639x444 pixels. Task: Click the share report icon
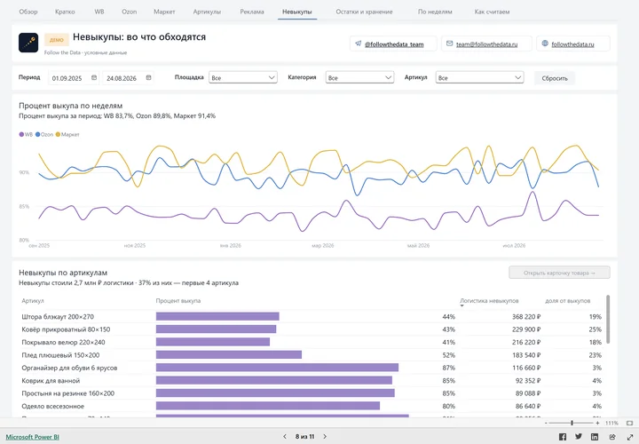point(612,437)
